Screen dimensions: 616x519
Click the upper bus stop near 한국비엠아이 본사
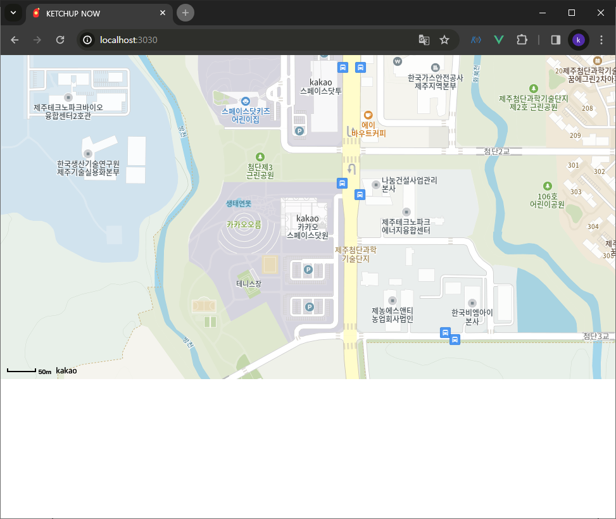(x=445, y=333)
